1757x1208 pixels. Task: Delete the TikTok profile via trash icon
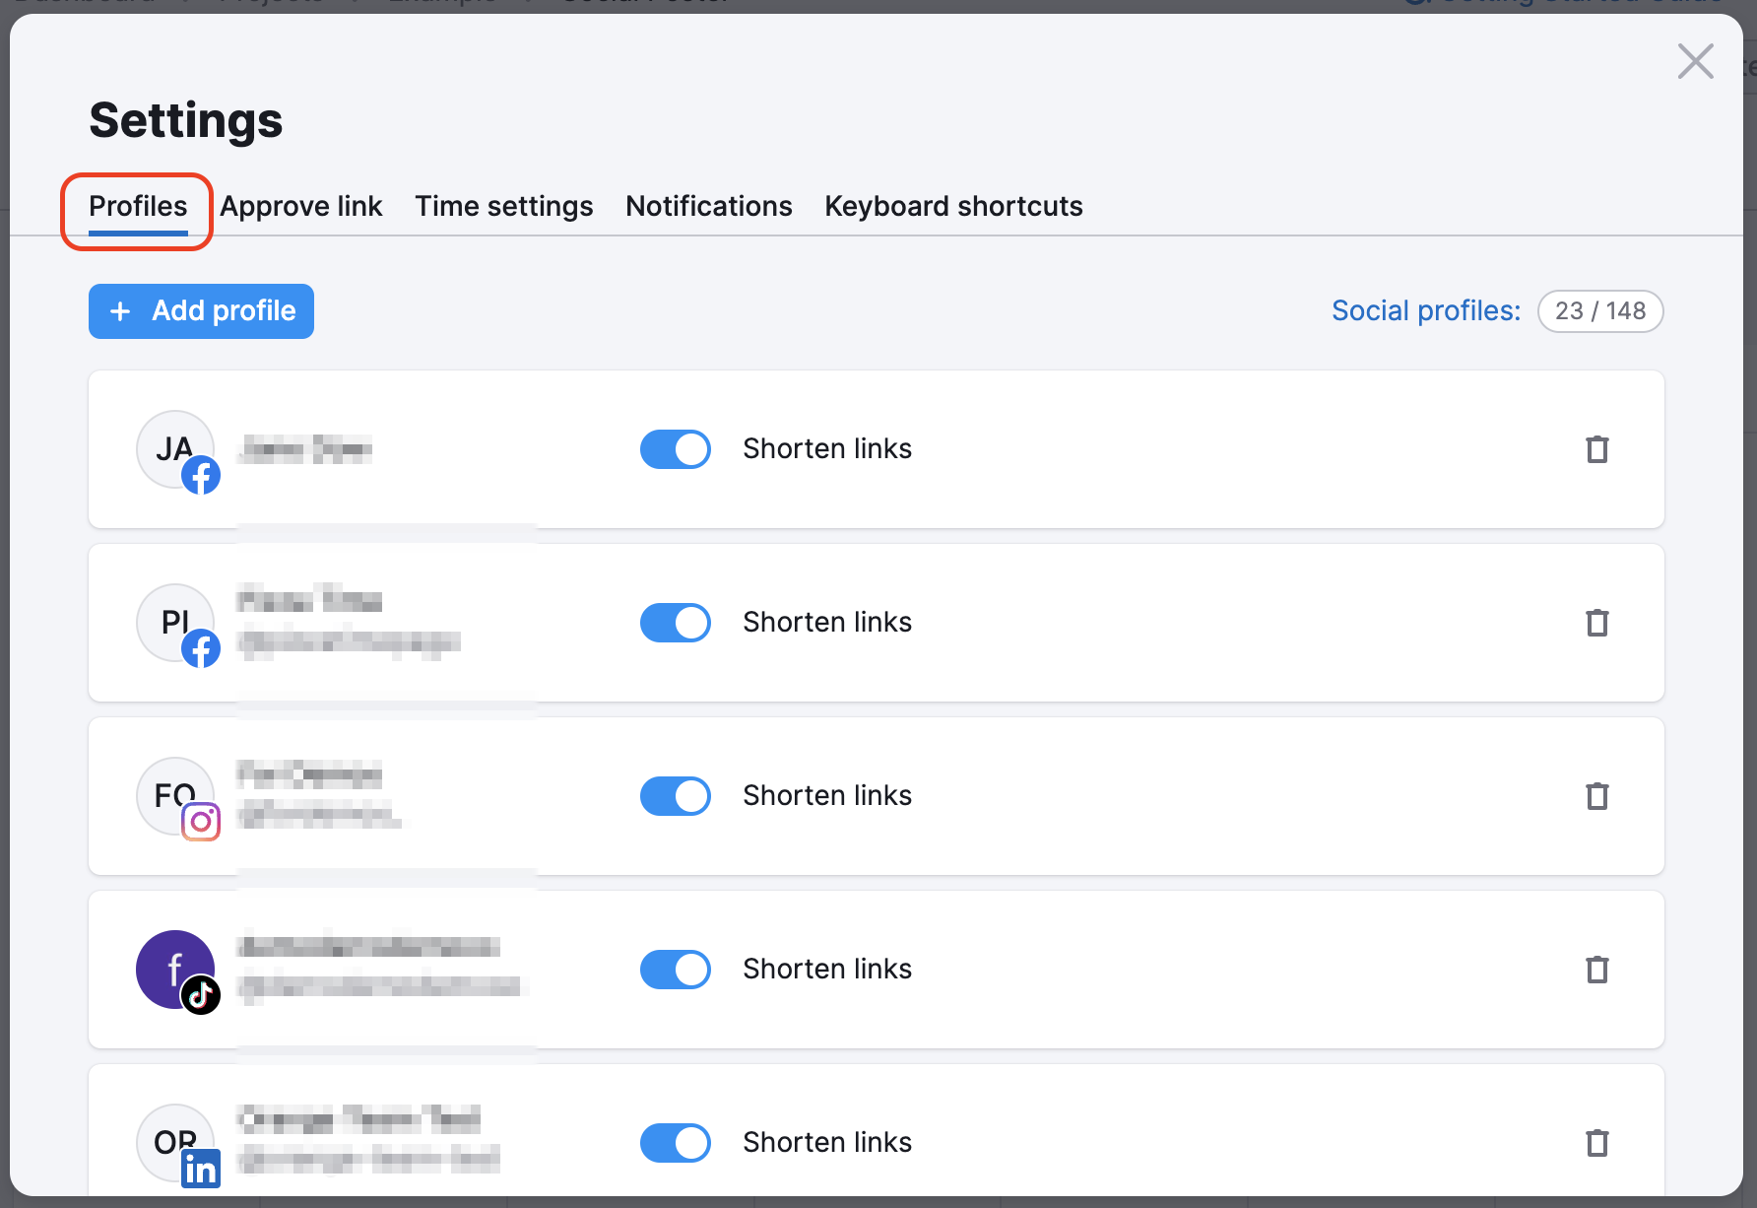tap(1597, 970)
